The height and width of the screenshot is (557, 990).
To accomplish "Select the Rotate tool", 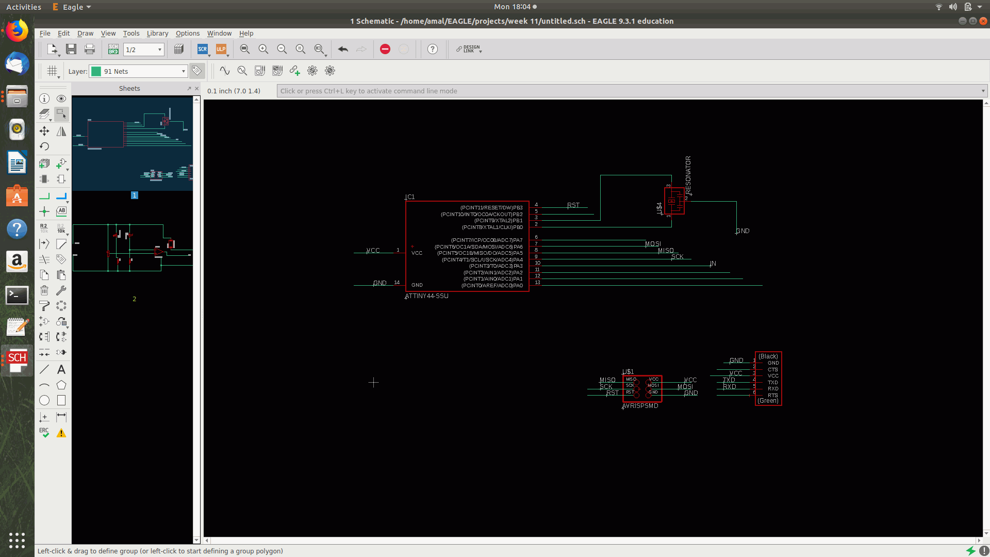I will [44, 146].
